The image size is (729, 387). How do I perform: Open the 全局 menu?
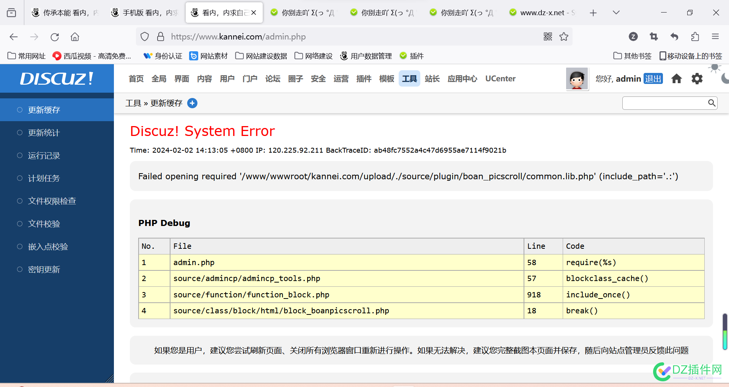[x=159, y=79]
